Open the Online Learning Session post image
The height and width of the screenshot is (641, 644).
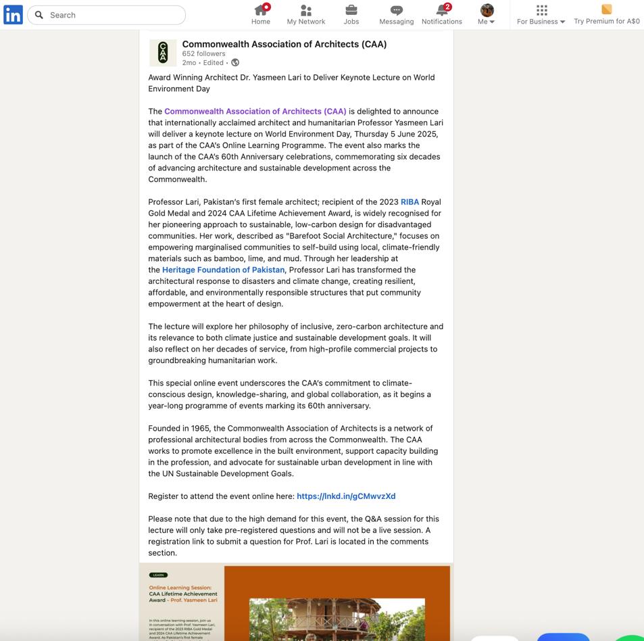(296, 603)
